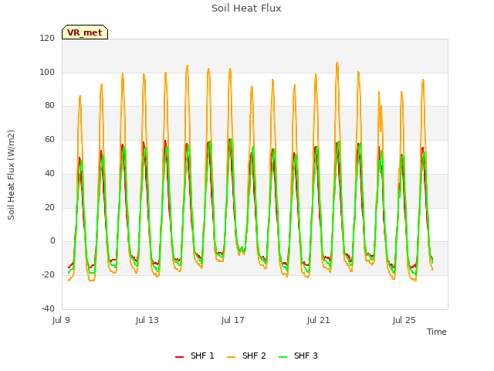The height and width of the screenshot is (371, 494).
Task: Click the Time axis title
Action: pos(437,332)
